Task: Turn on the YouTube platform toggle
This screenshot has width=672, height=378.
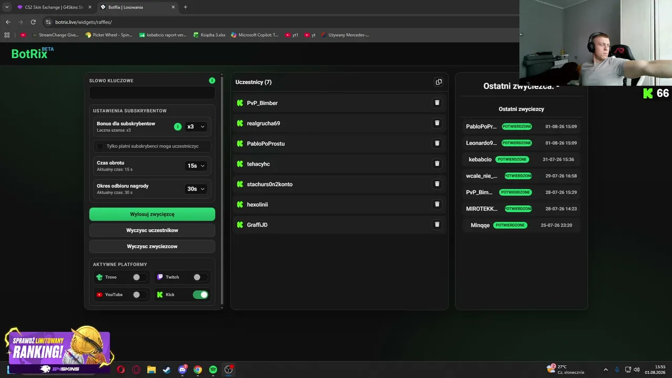Action: click(140, 295)
